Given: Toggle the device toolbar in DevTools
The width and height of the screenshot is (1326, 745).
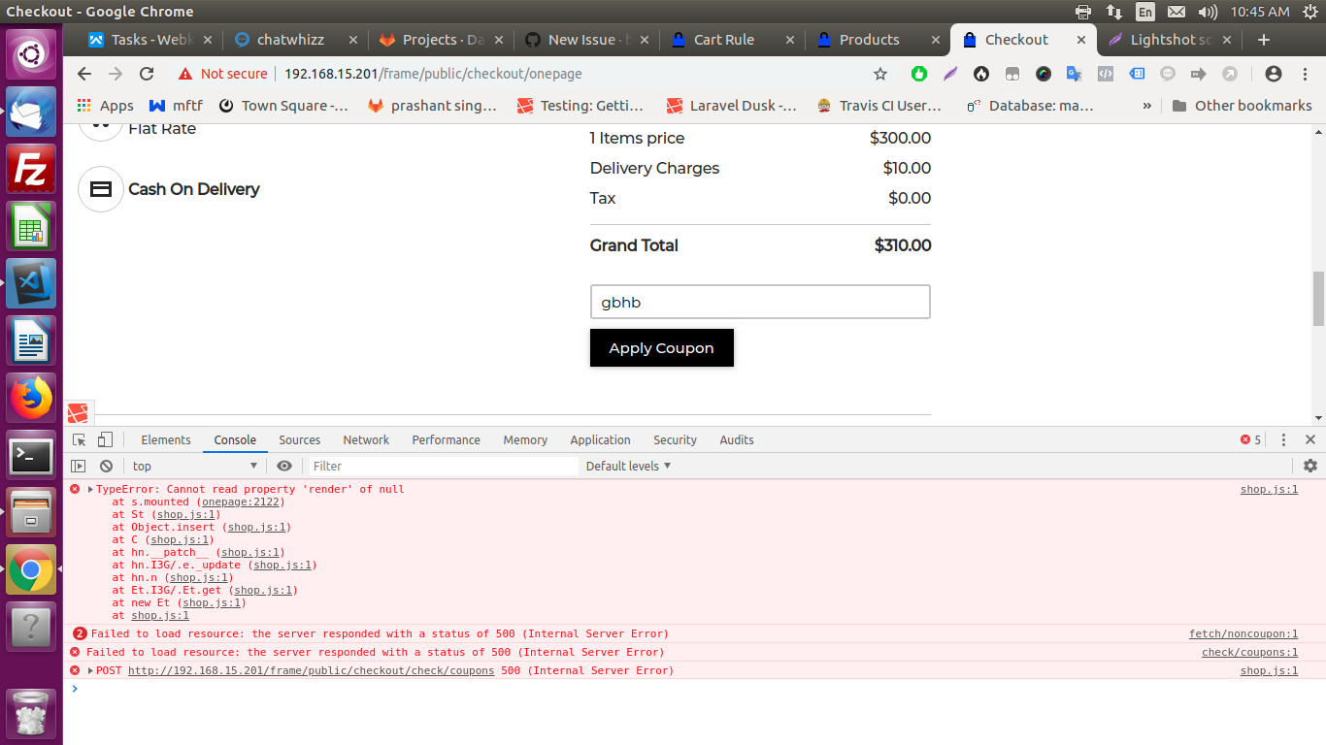Looking at the screenshot, I should pyautogui.click(x=105, y=439).
